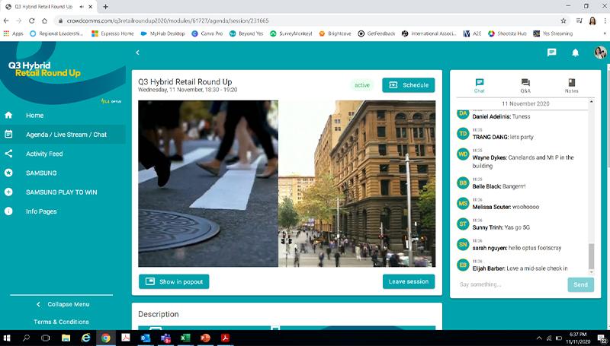Viewport: 610px width, 346px height.
Task: Click Wayne Dykes WD avatar
Action: [463, 154]
